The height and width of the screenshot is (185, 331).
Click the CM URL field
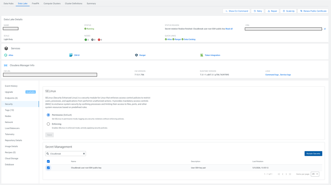[x=50, y=75]
